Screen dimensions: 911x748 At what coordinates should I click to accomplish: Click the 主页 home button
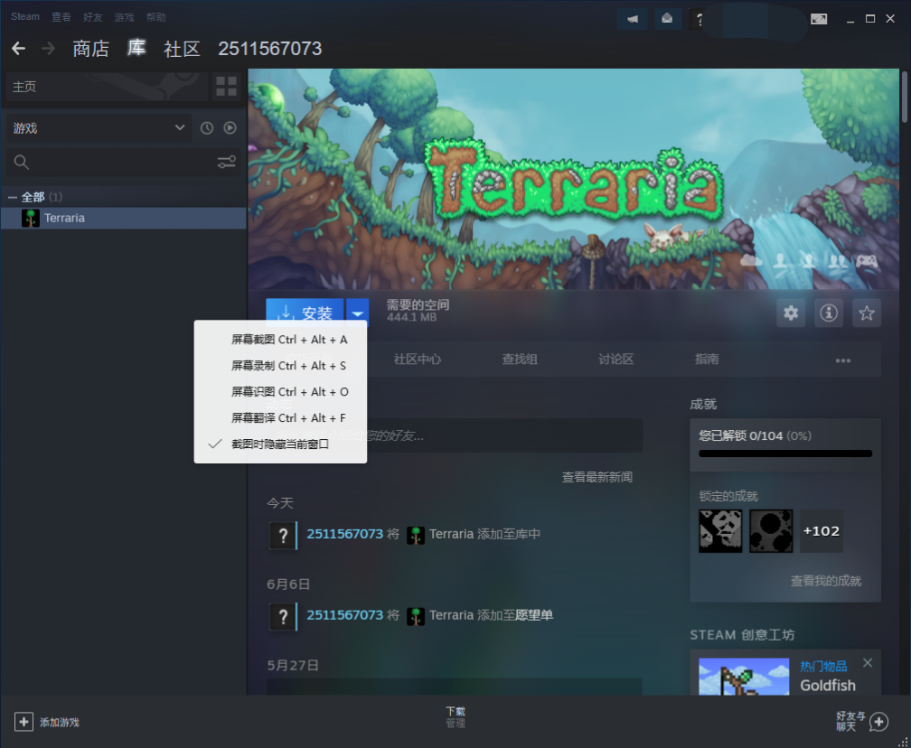click(x=107, y=87)
